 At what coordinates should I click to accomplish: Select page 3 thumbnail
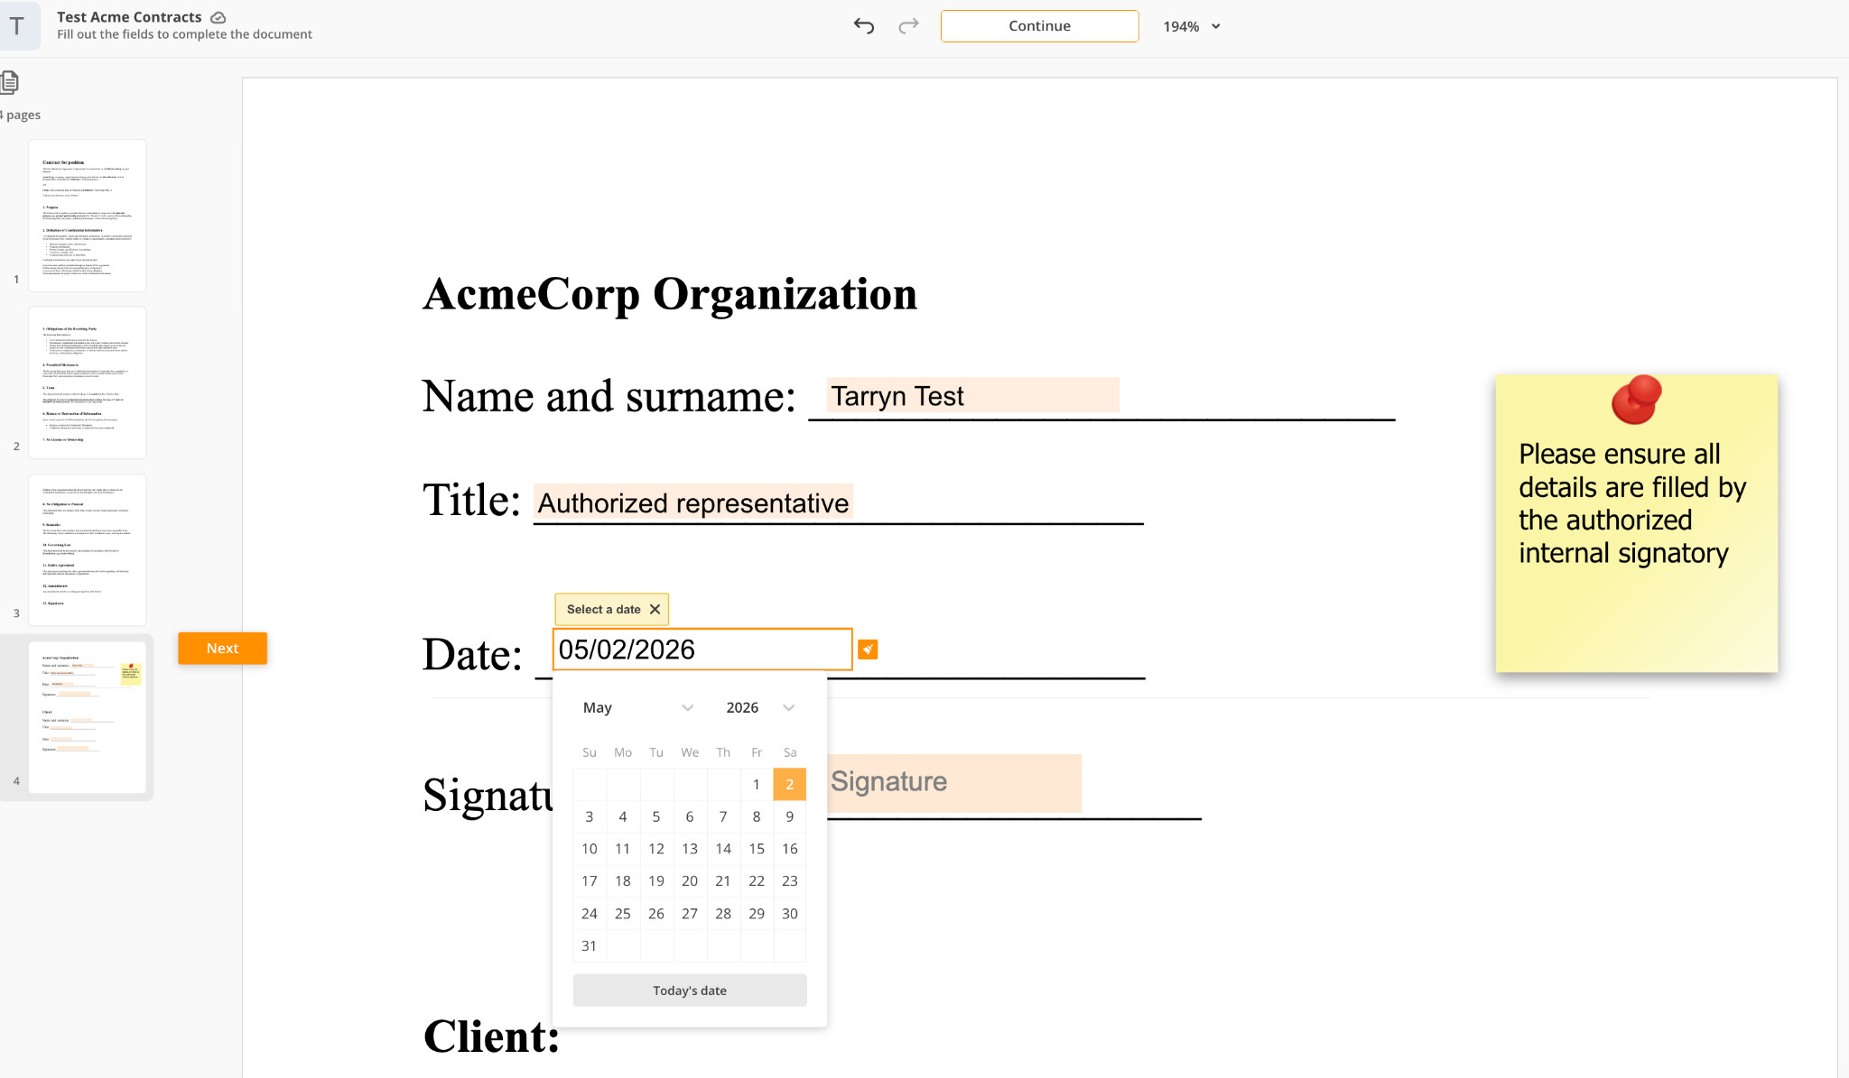pyautogui.click(x=87, y=550)
